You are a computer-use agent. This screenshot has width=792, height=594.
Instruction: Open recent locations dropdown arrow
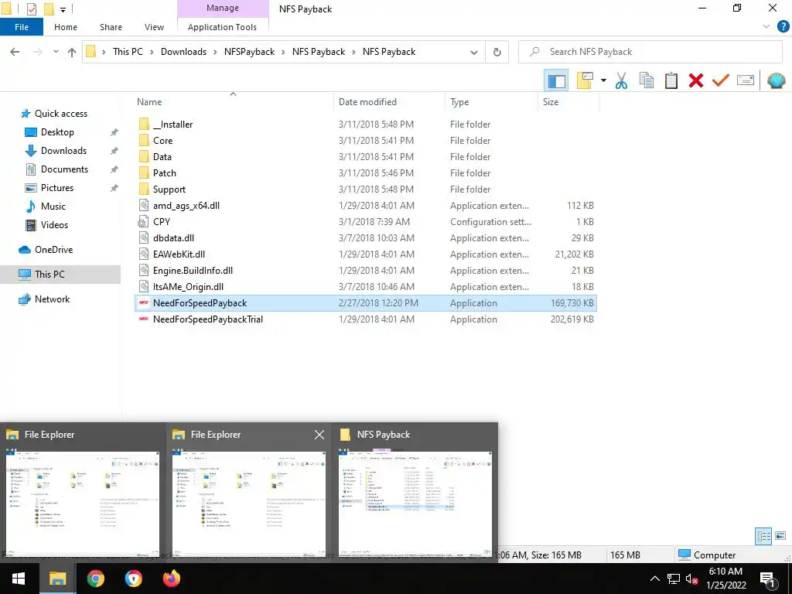click(56, 52)
